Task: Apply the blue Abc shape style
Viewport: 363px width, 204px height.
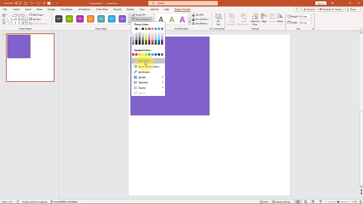Action: point(112,19)
